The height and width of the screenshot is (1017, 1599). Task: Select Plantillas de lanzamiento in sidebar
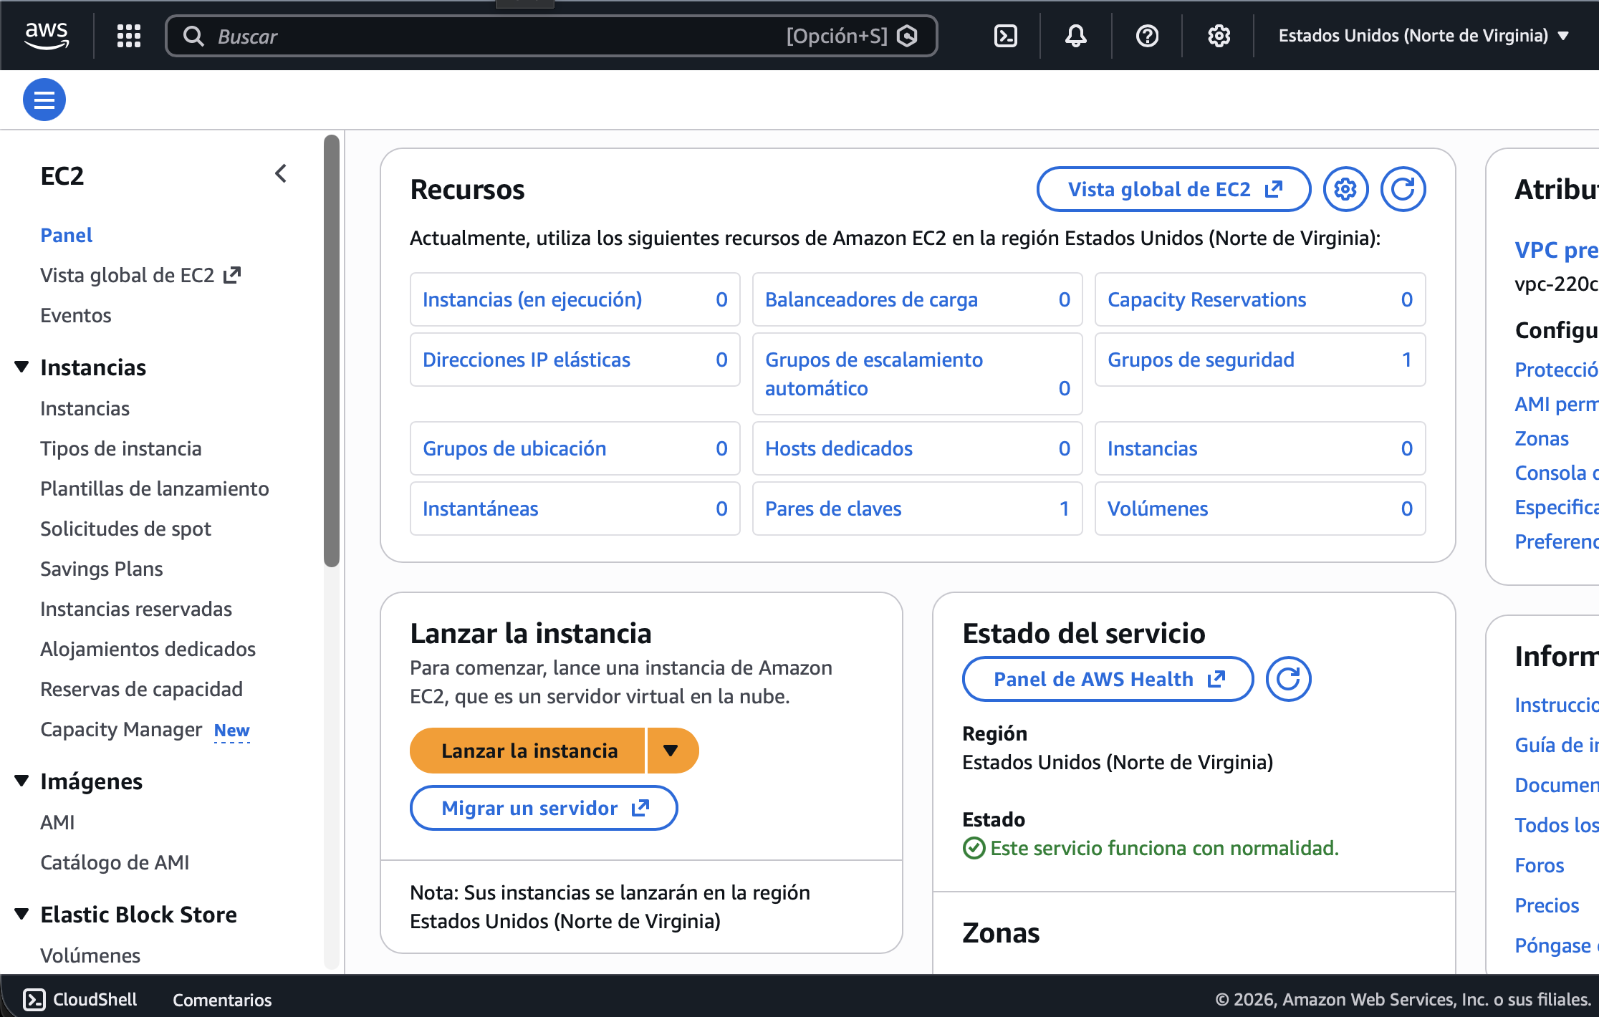(x=154, y=488)
